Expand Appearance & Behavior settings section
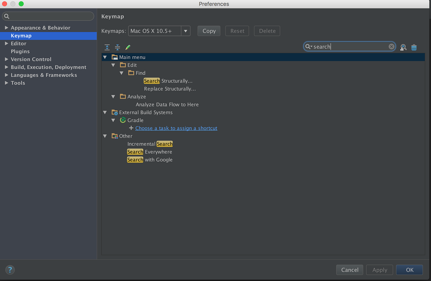Screen dimensions: 431x281 (6, 28)
